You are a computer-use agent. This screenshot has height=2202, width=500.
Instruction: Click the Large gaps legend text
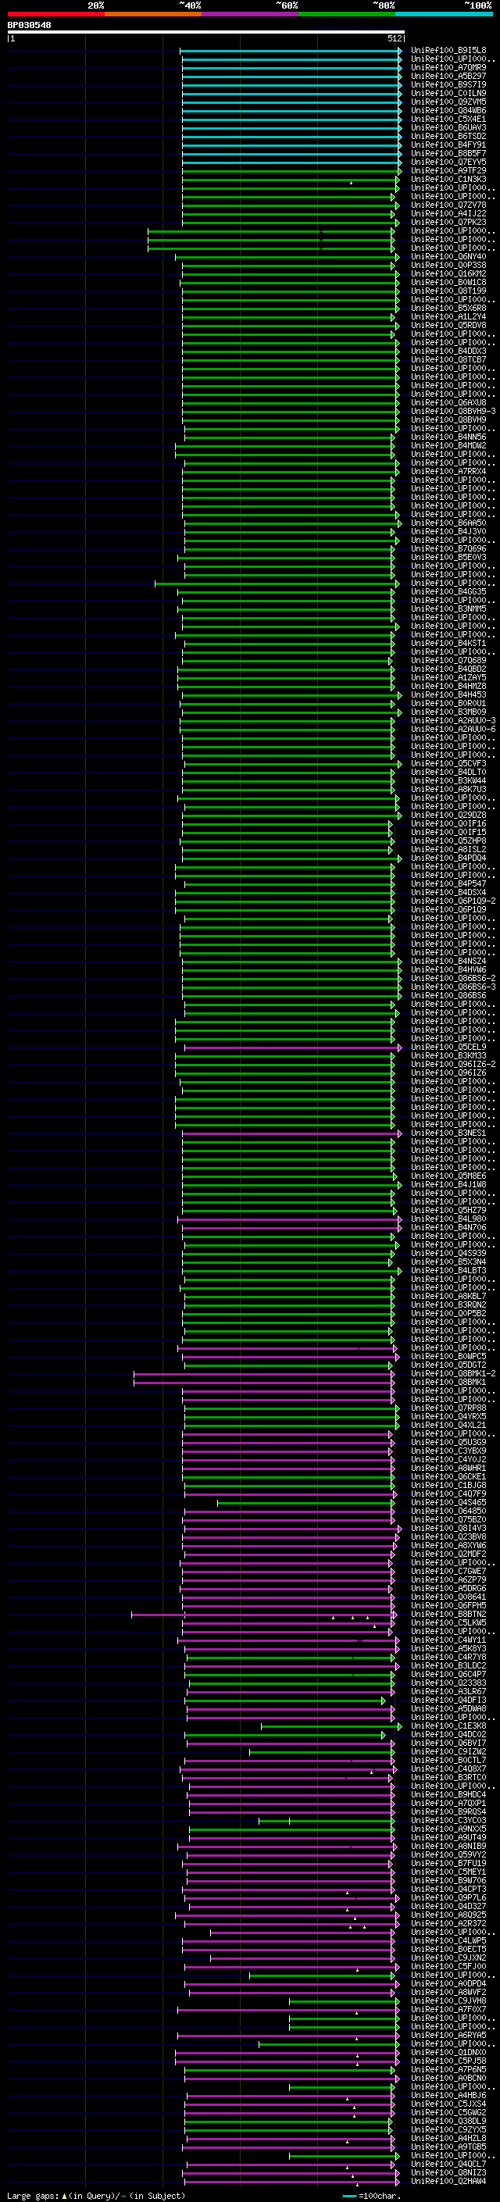(96, 2195)
